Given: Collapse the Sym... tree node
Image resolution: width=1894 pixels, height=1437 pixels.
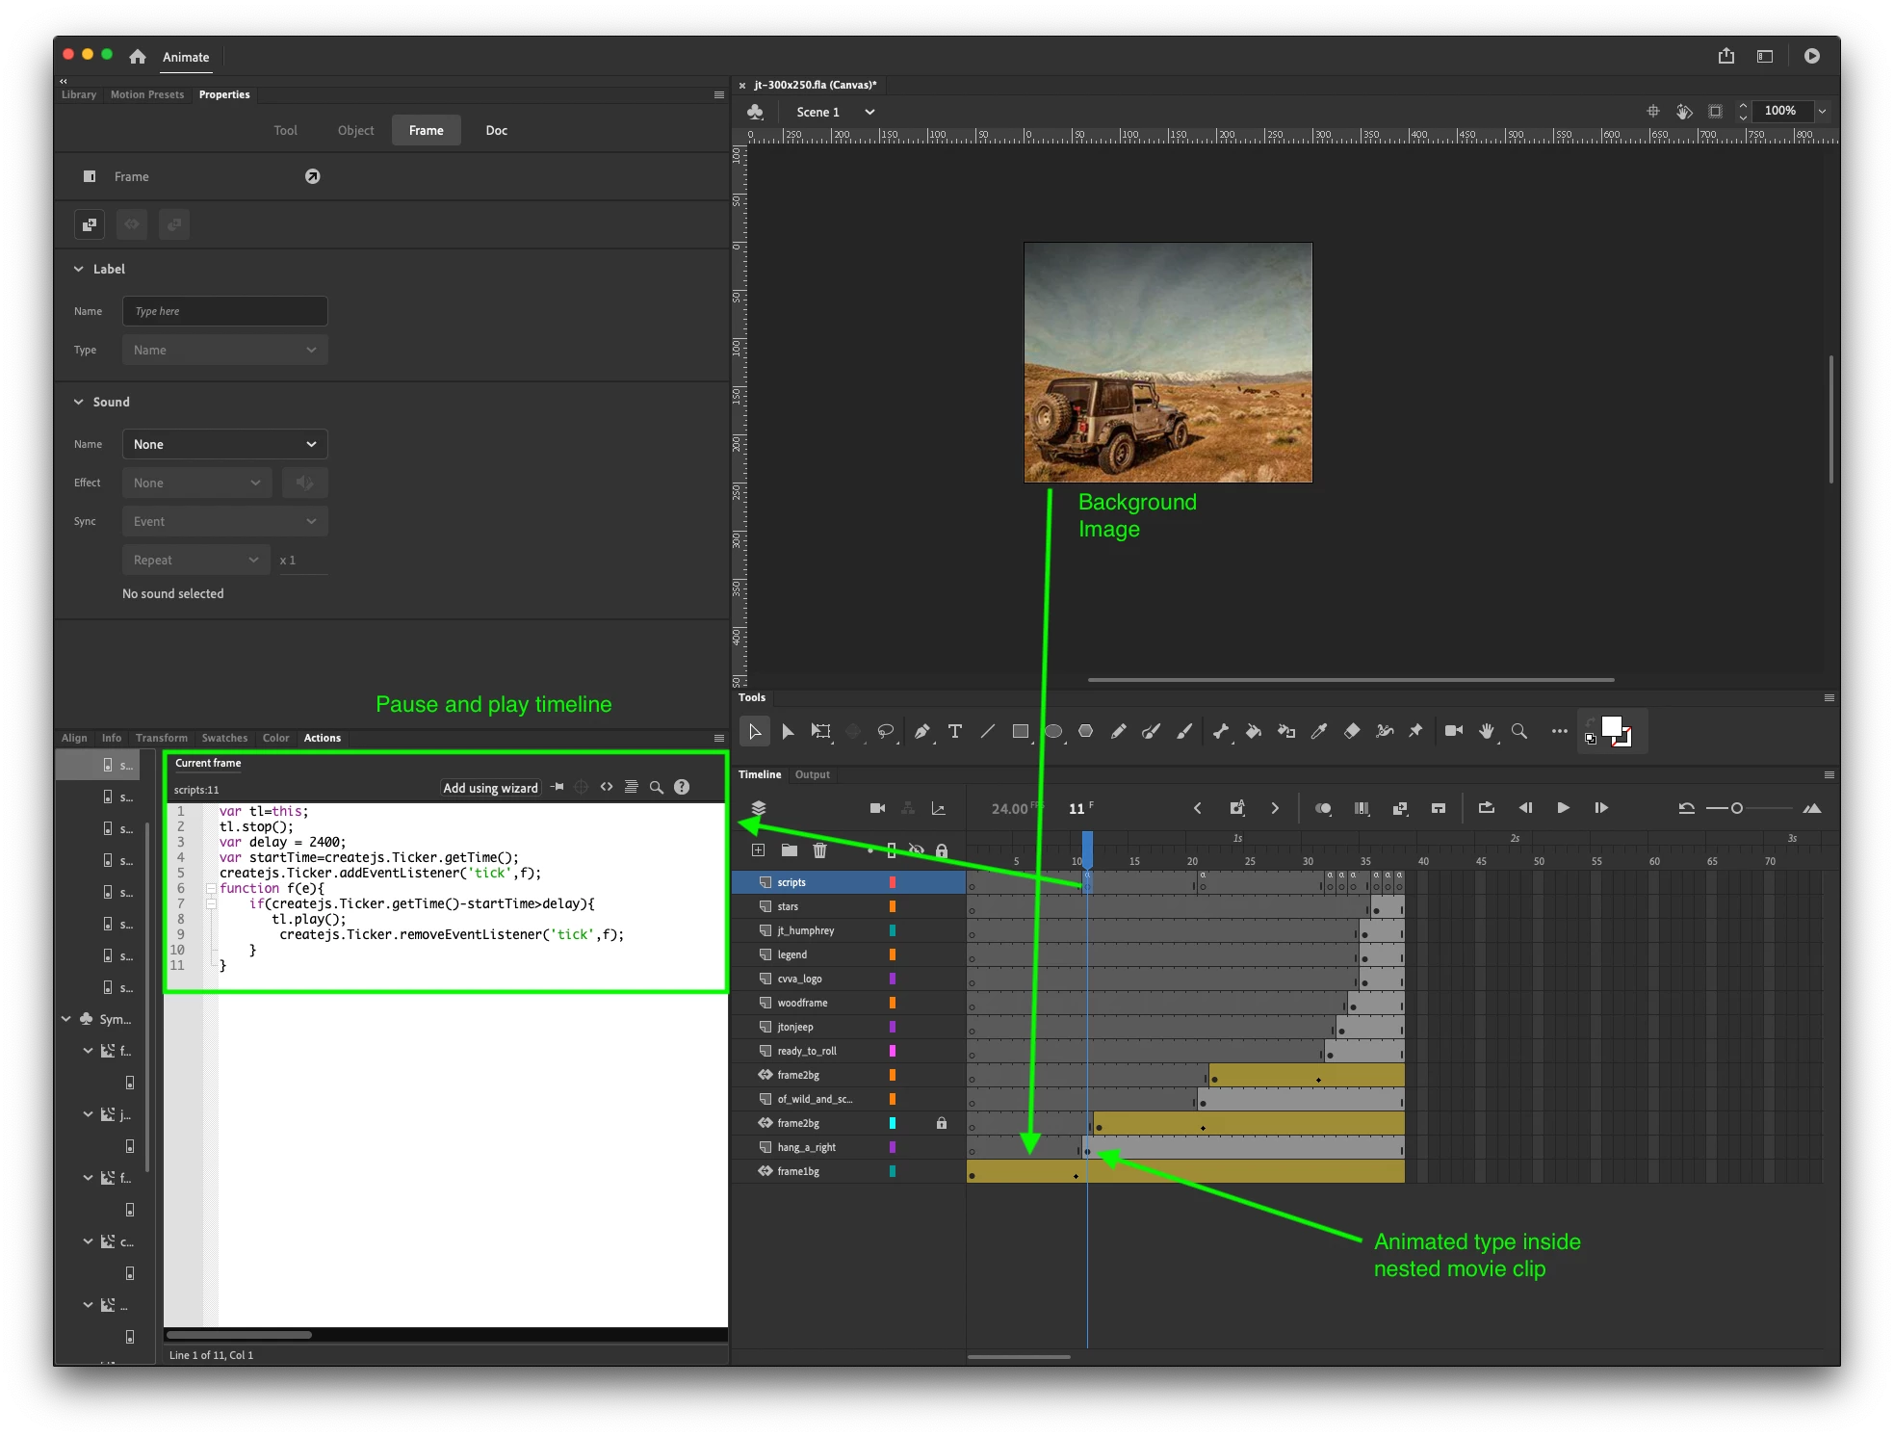Looking at the screenshot, I should [66, 1019].
